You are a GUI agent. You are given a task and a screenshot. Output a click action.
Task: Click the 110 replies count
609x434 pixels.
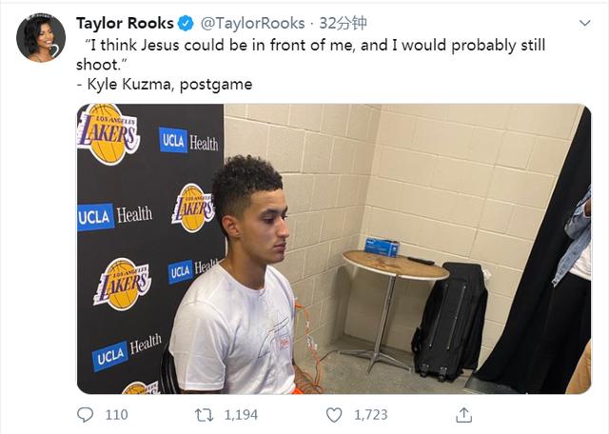[x=116, y=415]
